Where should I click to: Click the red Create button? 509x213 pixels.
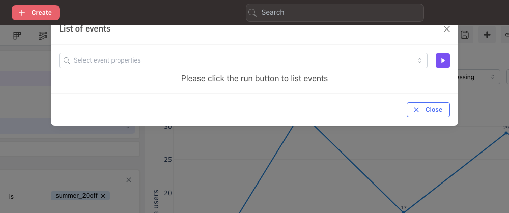pos(36,13)
